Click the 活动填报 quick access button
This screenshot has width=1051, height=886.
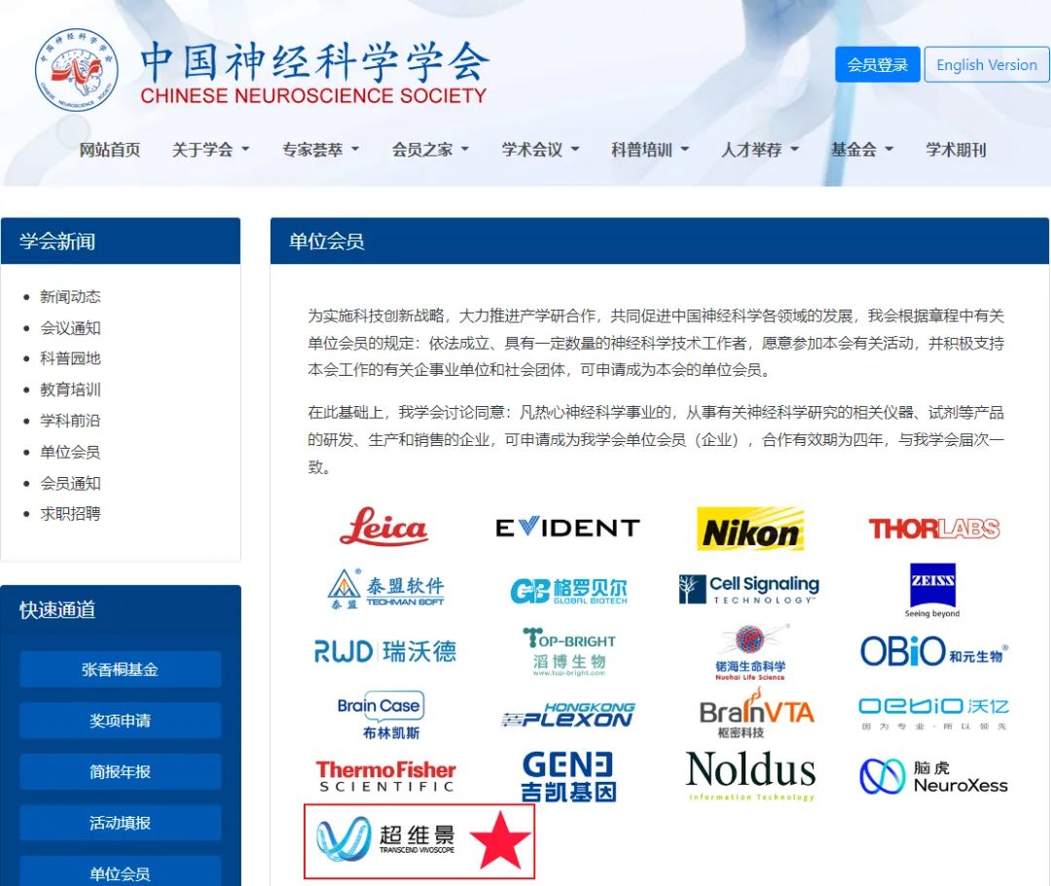(120, 823)
